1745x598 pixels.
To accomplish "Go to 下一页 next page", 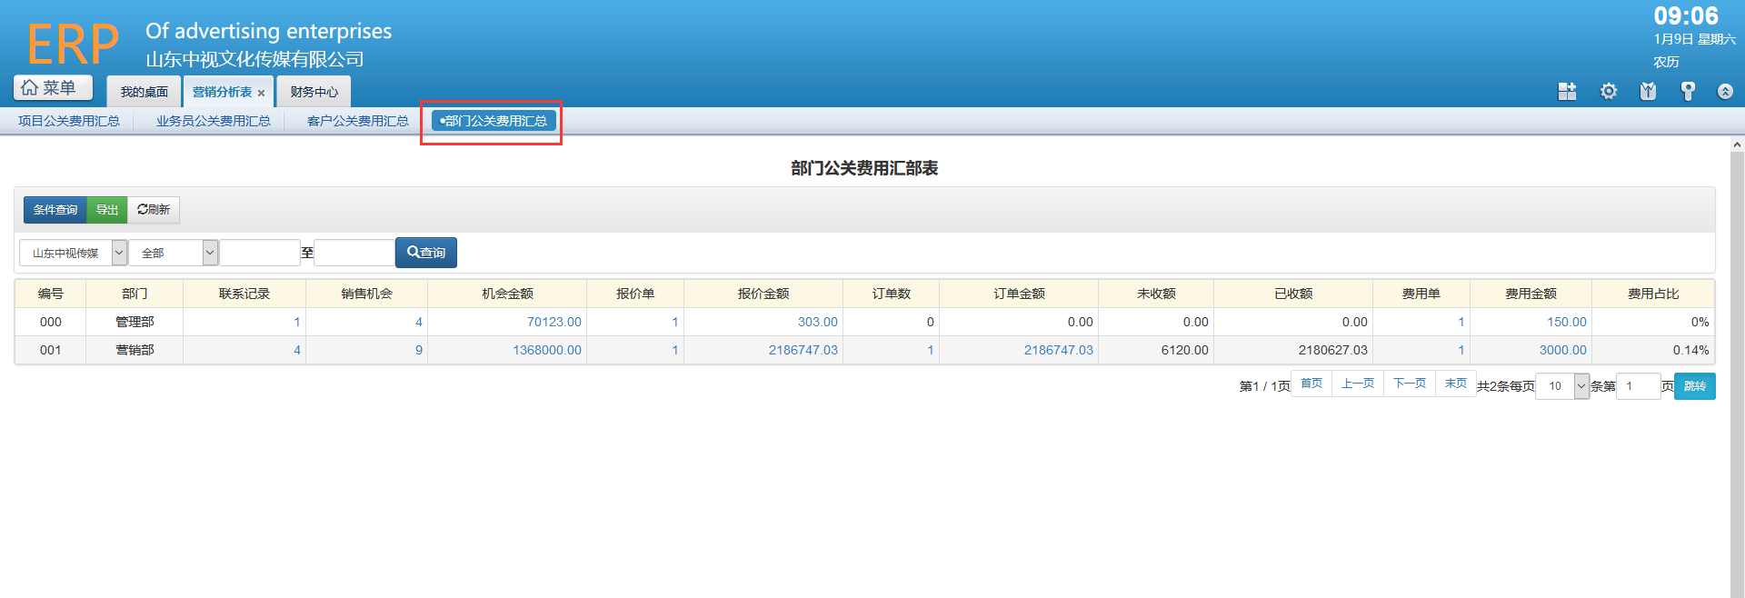I will [1410, 384].
